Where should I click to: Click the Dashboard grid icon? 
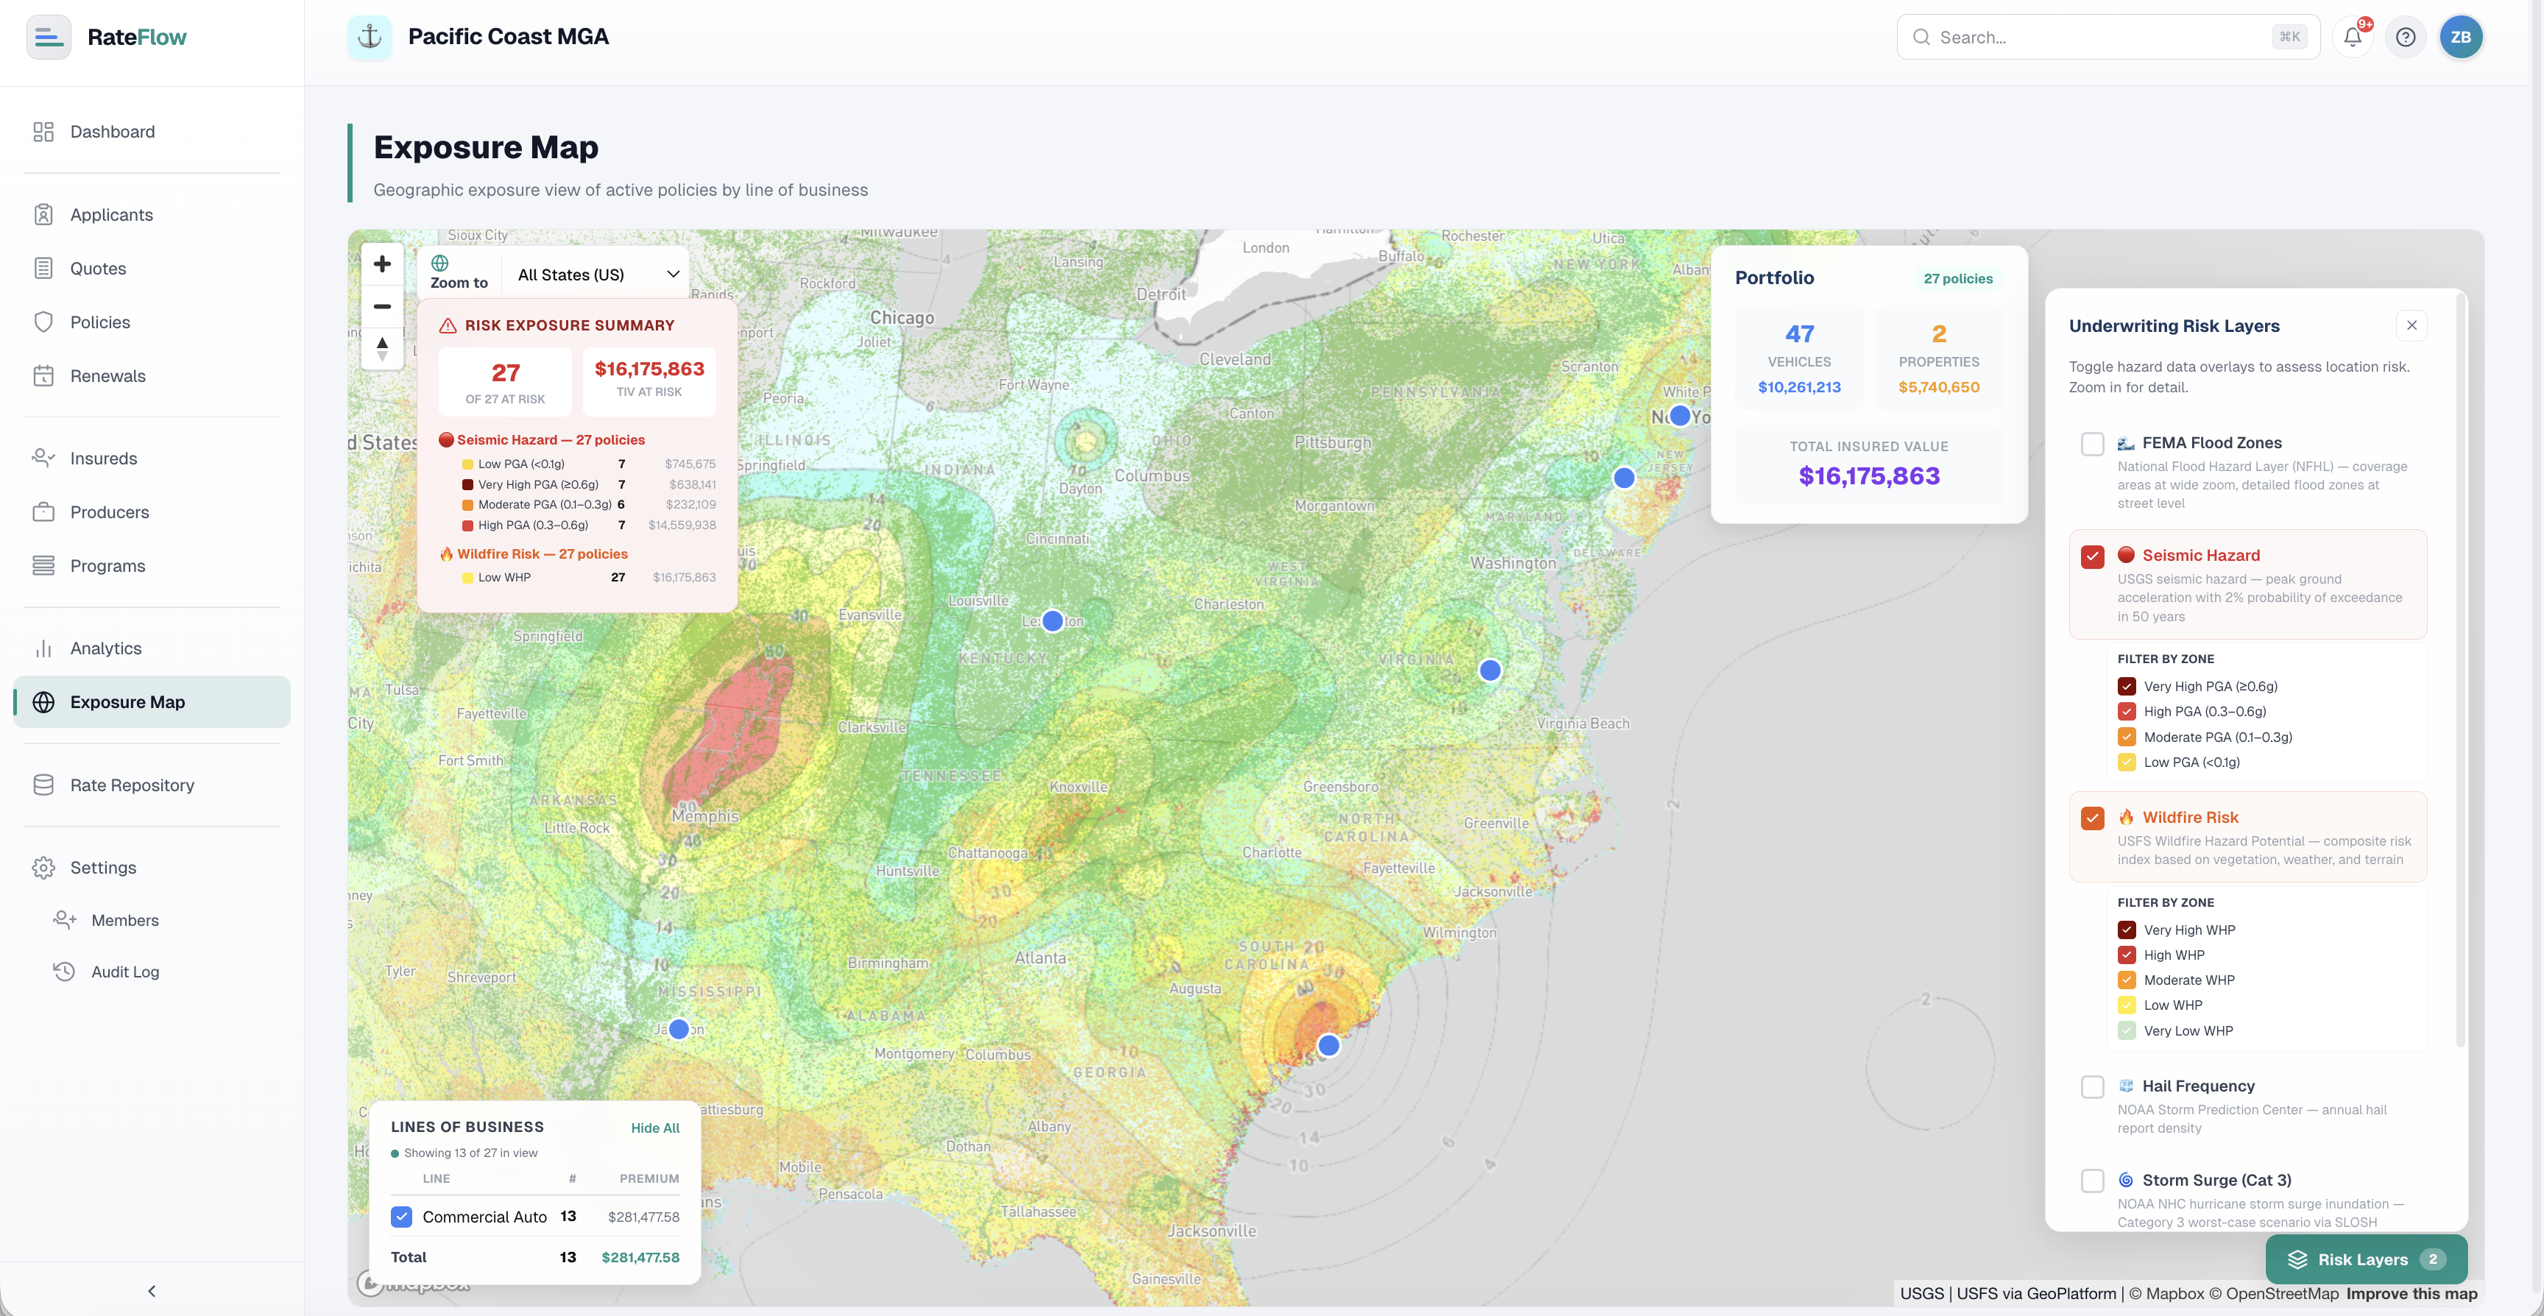(43, 131)
